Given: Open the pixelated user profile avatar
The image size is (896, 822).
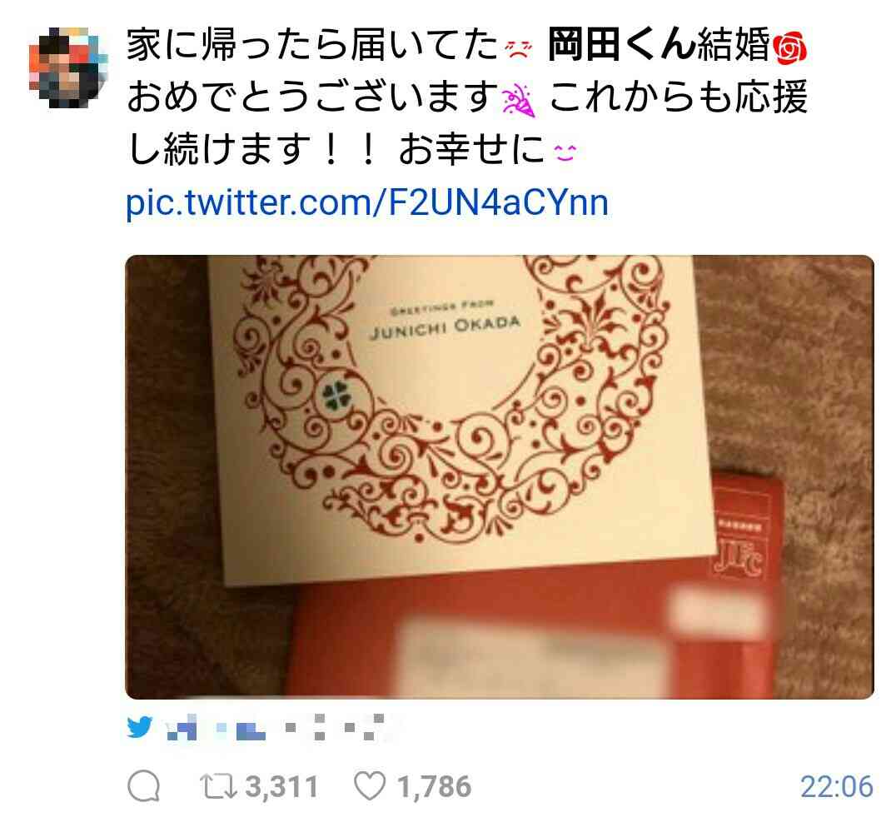Looking at the screenshot, I should pos(68,67).
